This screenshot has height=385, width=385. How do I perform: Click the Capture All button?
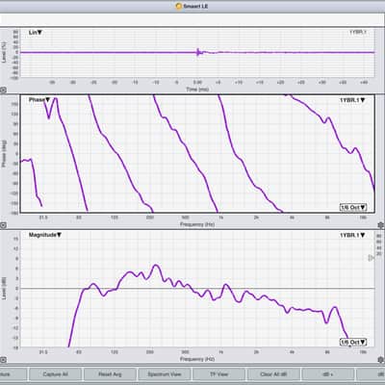pos(55,374)
